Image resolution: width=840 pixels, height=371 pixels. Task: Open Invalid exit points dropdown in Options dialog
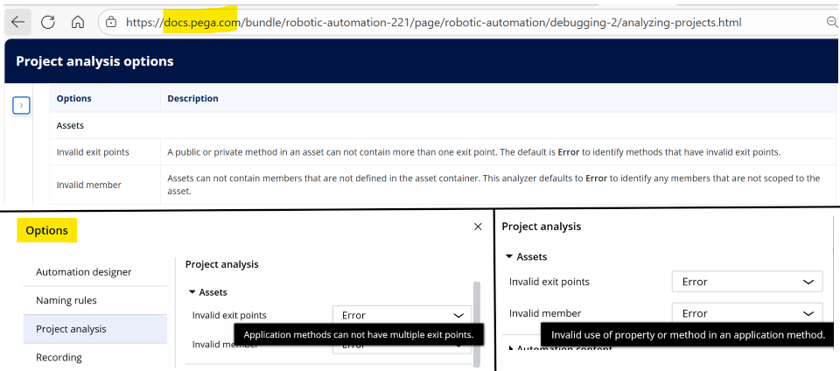tap(402, 315)
